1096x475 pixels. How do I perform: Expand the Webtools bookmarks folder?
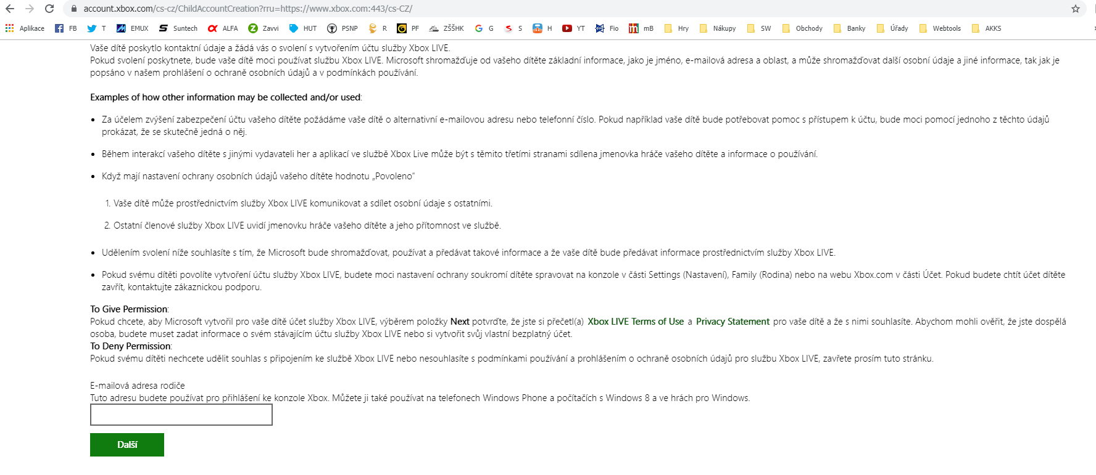coord(940,28)
